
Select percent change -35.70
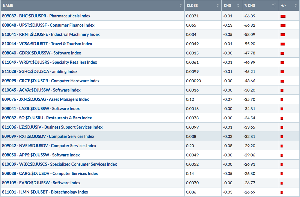[249, 99]
